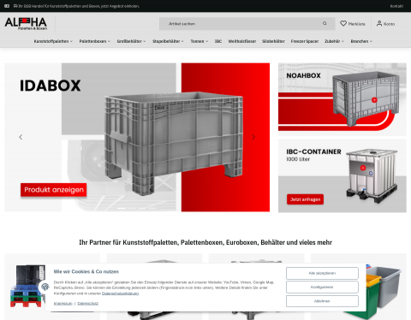Open the Merkliste heart icon
The width and height of the screenshot is (411, 320).
click(343, 23)
